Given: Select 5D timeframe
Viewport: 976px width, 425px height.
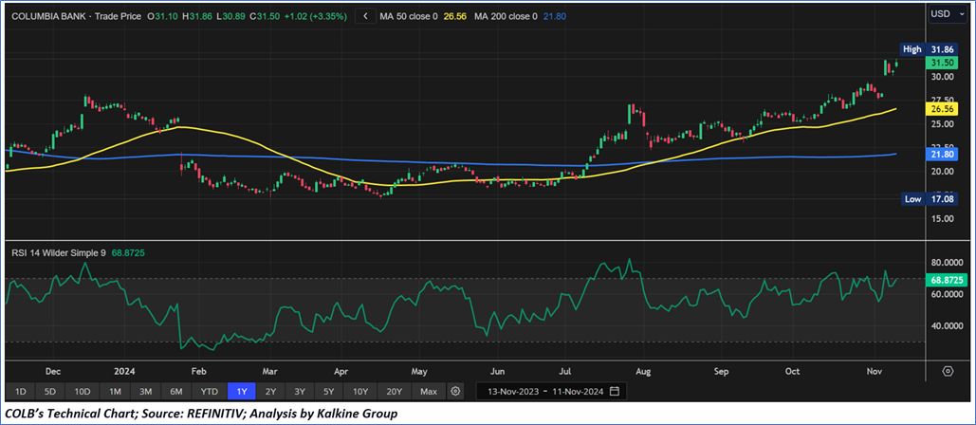Looking at the screenshot, I should [x=50, y=392].
